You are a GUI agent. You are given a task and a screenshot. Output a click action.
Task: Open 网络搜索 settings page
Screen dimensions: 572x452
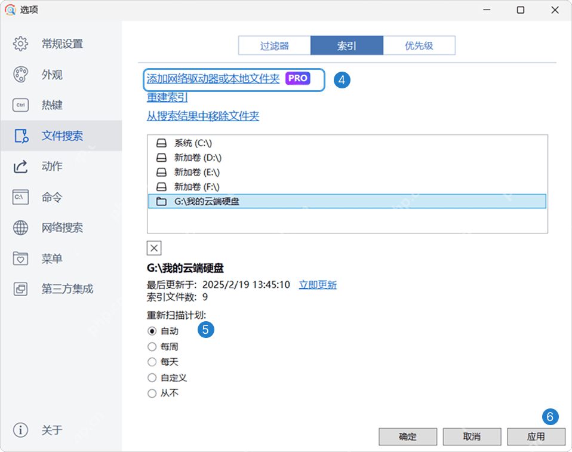click(x=61, y=227)
